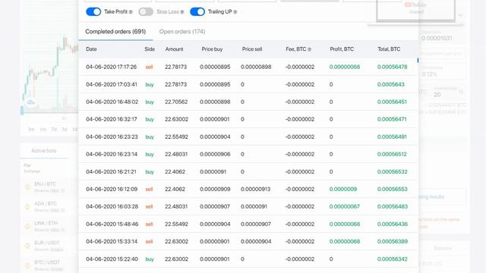Click the Price buy column header
Screen dimensions: 486x273
point(212,49)
